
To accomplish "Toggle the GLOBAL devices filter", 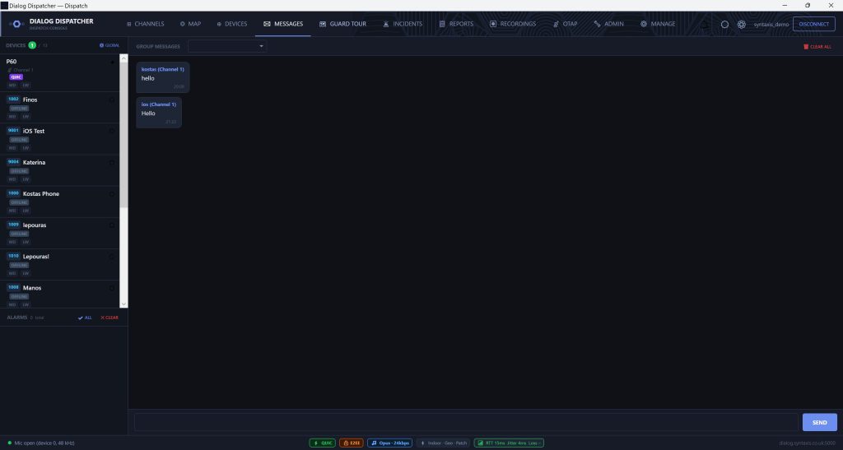I will pyautogui.click(x=109, y=45).
